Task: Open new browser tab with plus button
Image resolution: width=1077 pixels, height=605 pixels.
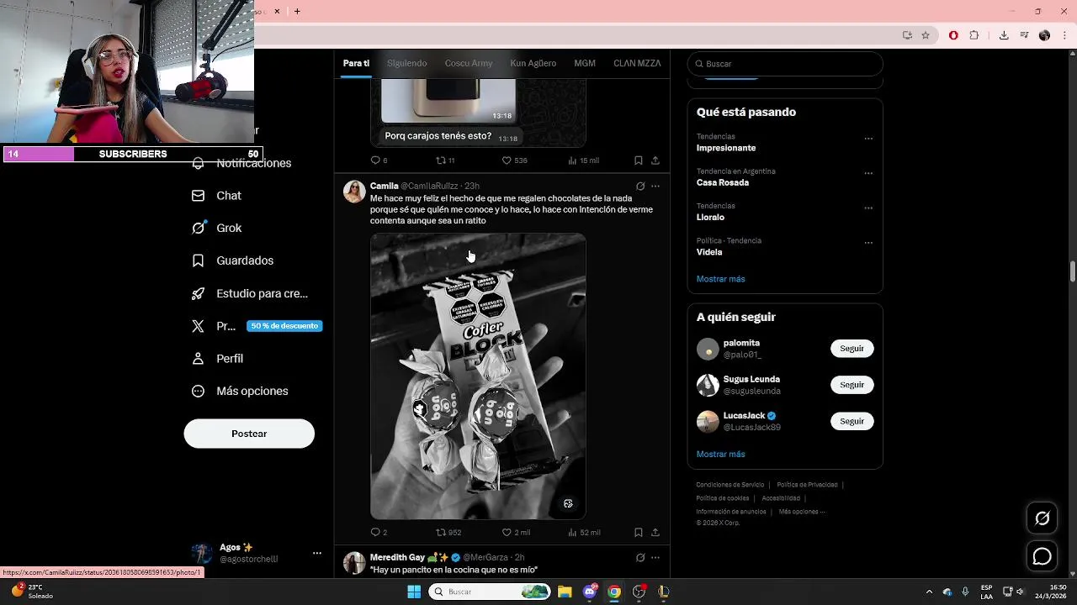Action: coord(297,11)
